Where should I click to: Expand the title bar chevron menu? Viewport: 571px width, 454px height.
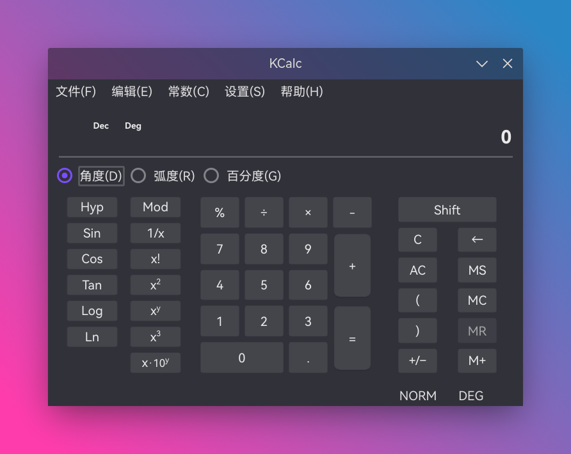pyautogui.click(x=481, y=63)
